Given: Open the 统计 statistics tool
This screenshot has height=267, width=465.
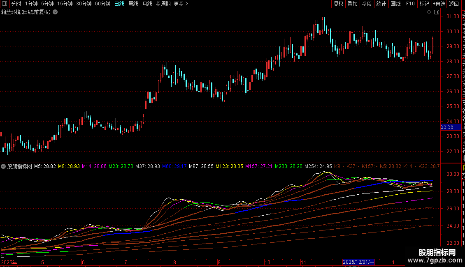Looking at the screenshot, I should coord(381,4).
